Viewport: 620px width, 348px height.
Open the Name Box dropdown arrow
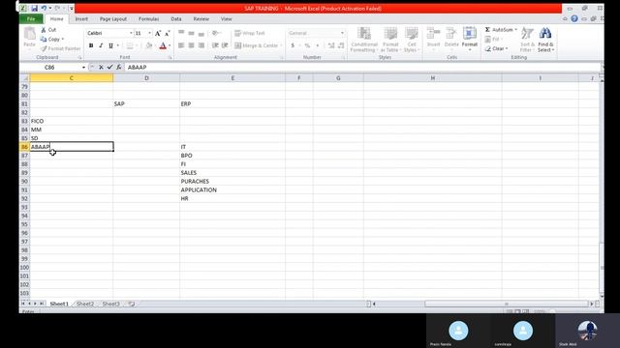pos(83,68)
